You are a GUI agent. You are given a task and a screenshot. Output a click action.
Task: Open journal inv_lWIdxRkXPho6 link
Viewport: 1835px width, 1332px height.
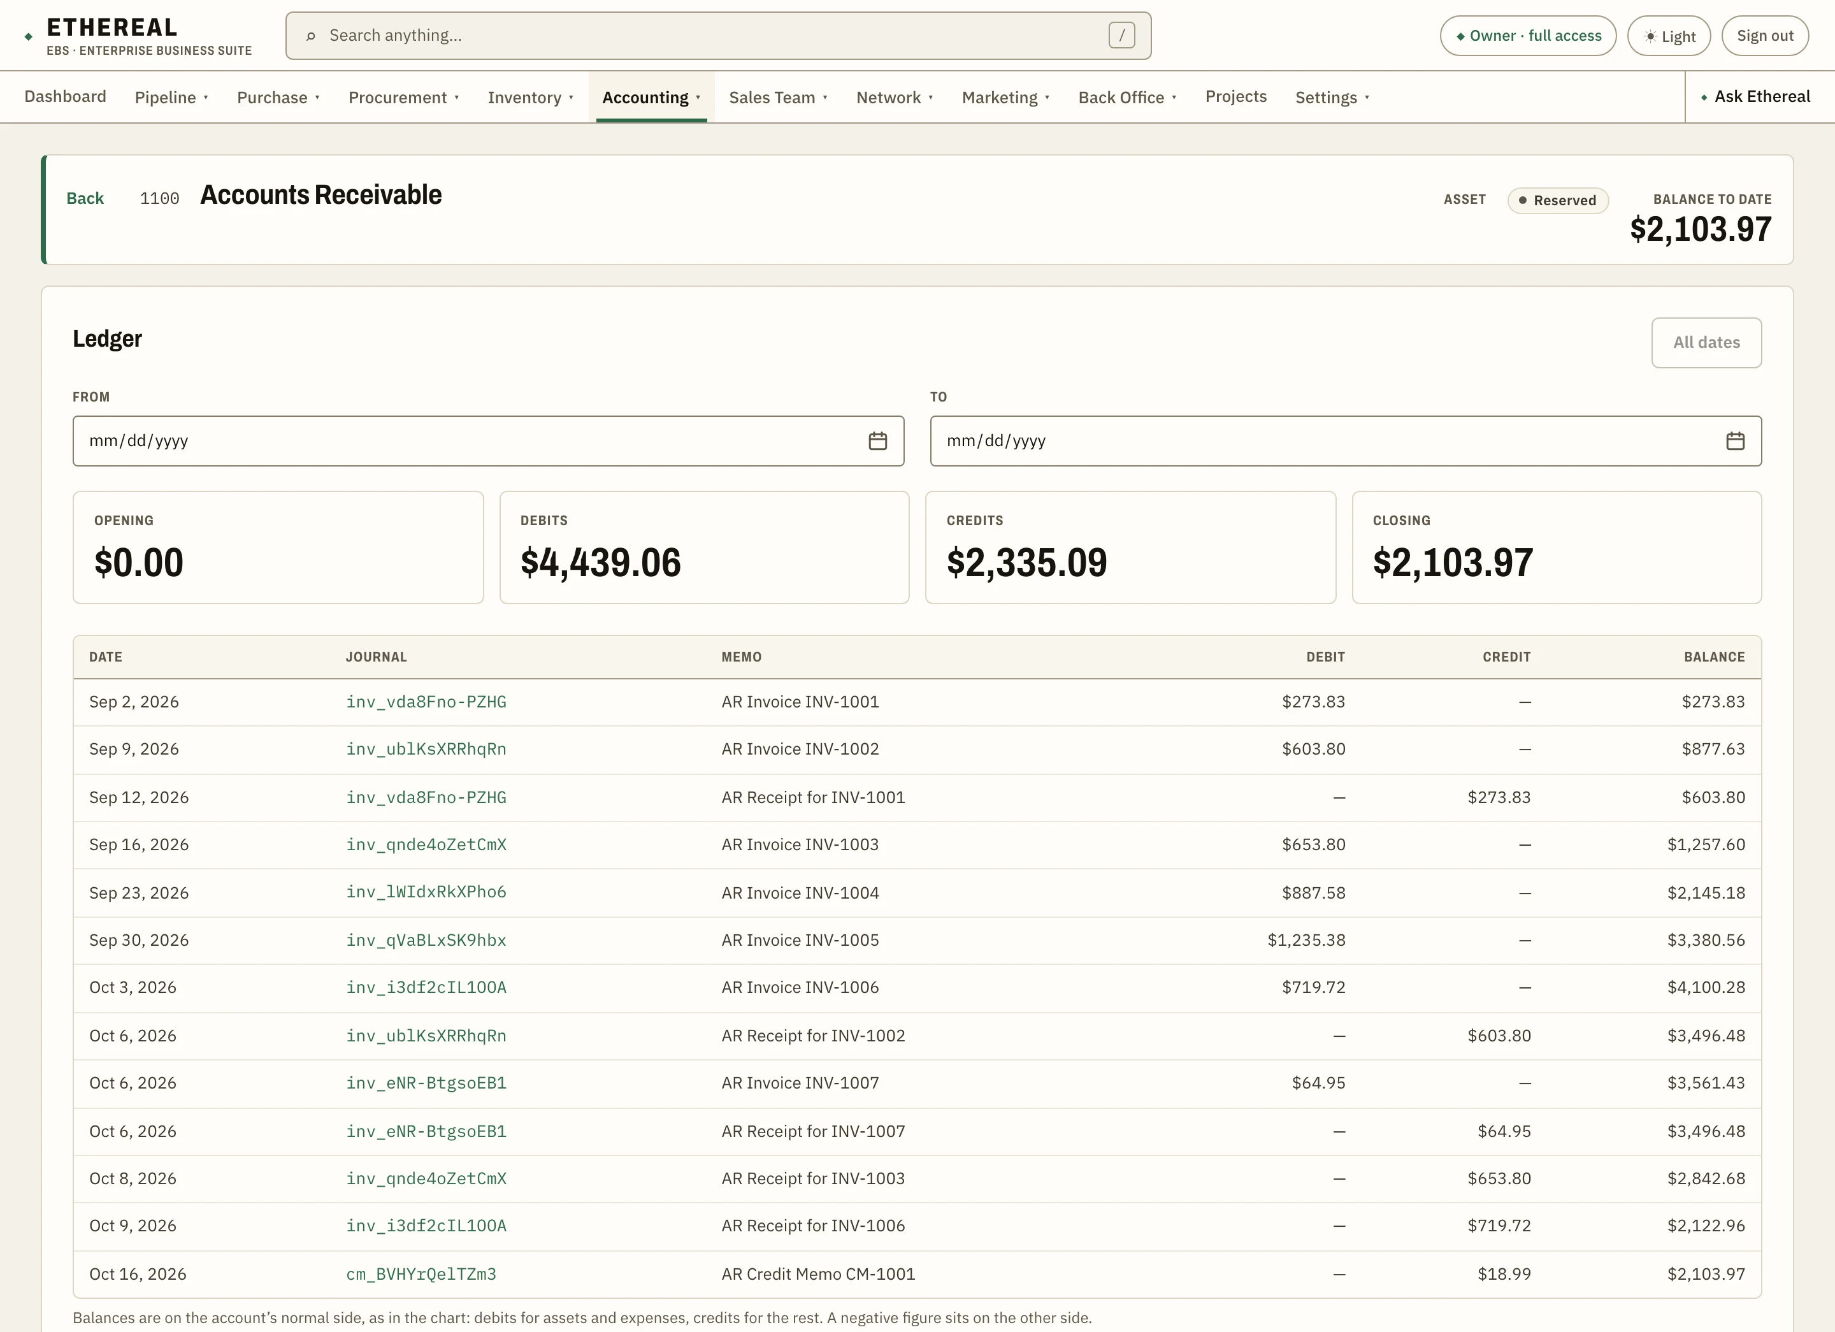point(426,892)
